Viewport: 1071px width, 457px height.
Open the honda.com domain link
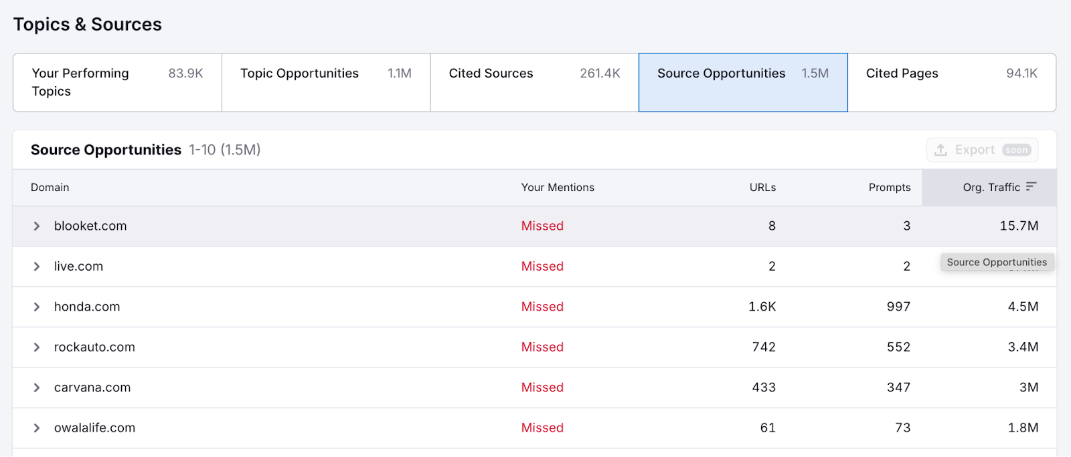pyautogui.click(x=87, y=307)
